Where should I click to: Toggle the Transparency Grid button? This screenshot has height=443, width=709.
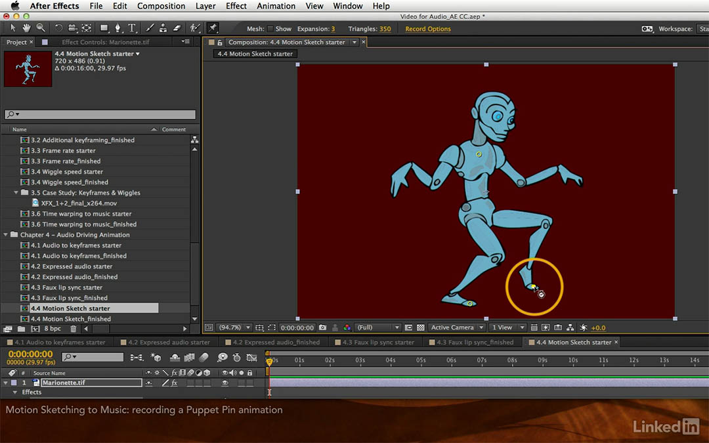tap(421, 327)
